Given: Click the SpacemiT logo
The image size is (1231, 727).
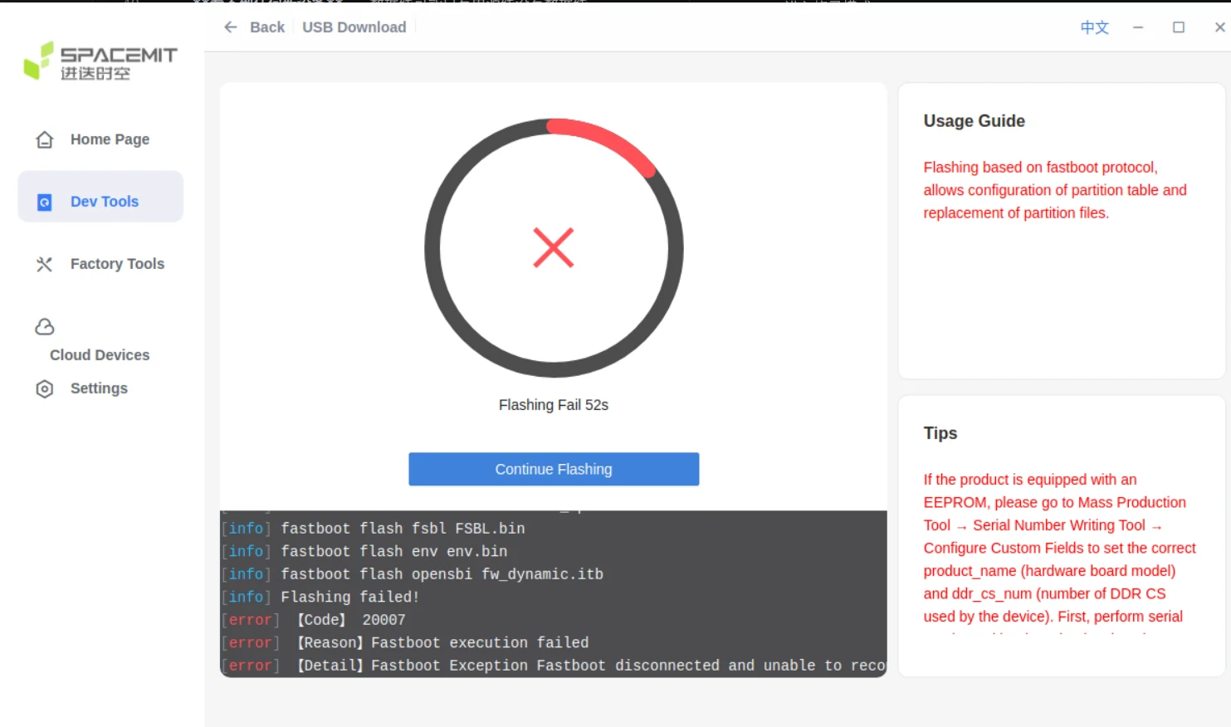Looking at the screenshot, I should point(100,61).
